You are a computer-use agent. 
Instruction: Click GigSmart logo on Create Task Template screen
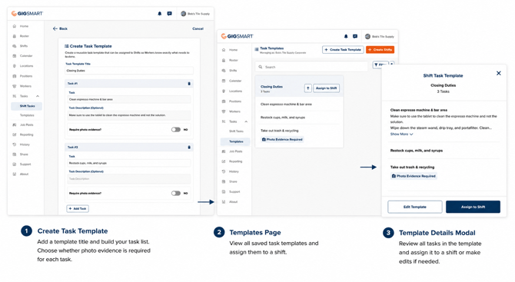click(x=27, y=14)
